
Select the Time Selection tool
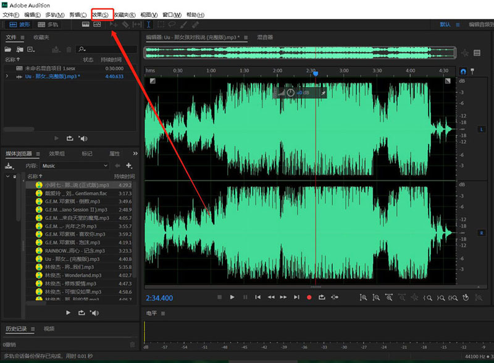pyautogui.click(x=148, y=25)
